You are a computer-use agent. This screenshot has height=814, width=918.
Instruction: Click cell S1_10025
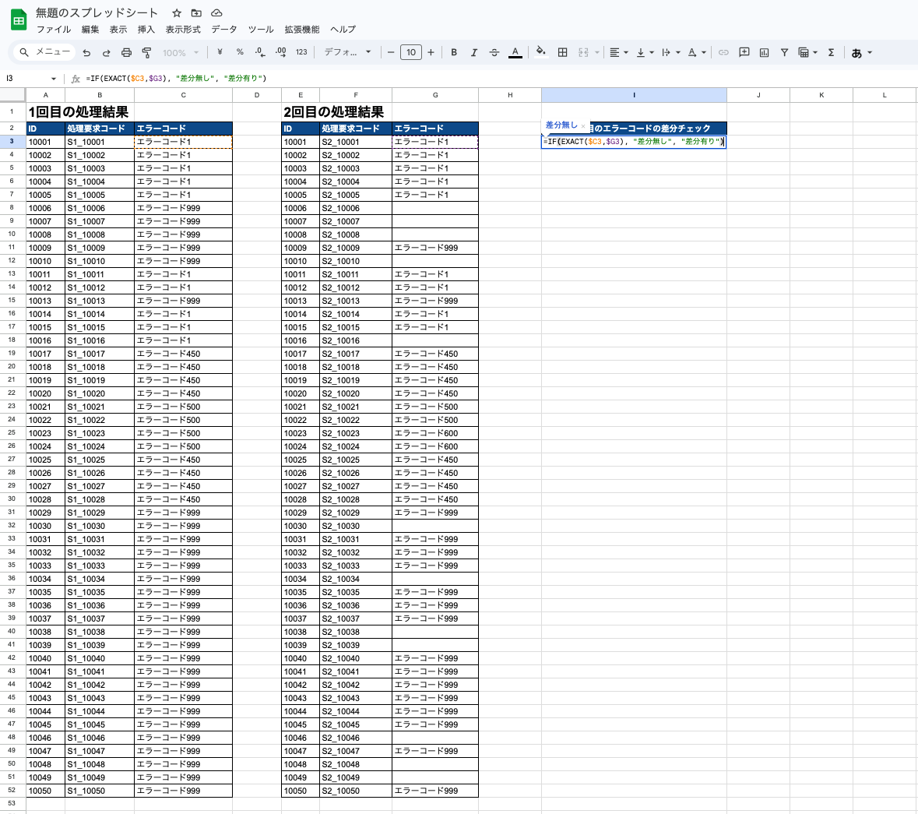(100, 460)
